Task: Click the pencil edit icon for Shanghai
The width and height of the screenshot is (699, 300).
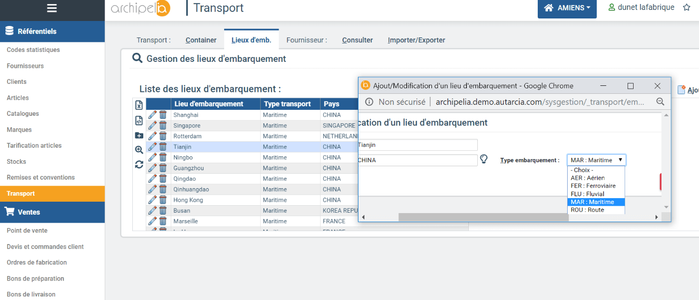Action: (153, 115)
